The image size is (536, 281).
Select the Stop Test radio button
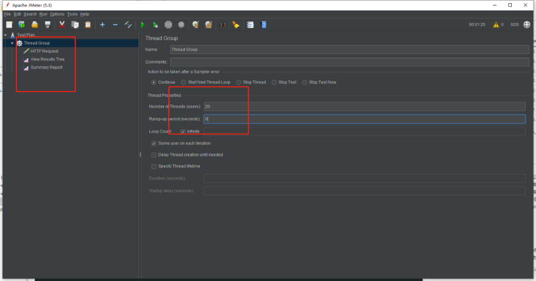click(274, 83)
